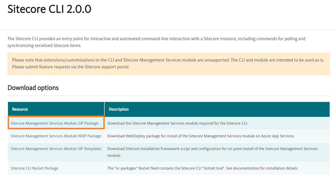Click description 'Download the Sitecore Management Services module required'
336x180 pixels.
178,123
